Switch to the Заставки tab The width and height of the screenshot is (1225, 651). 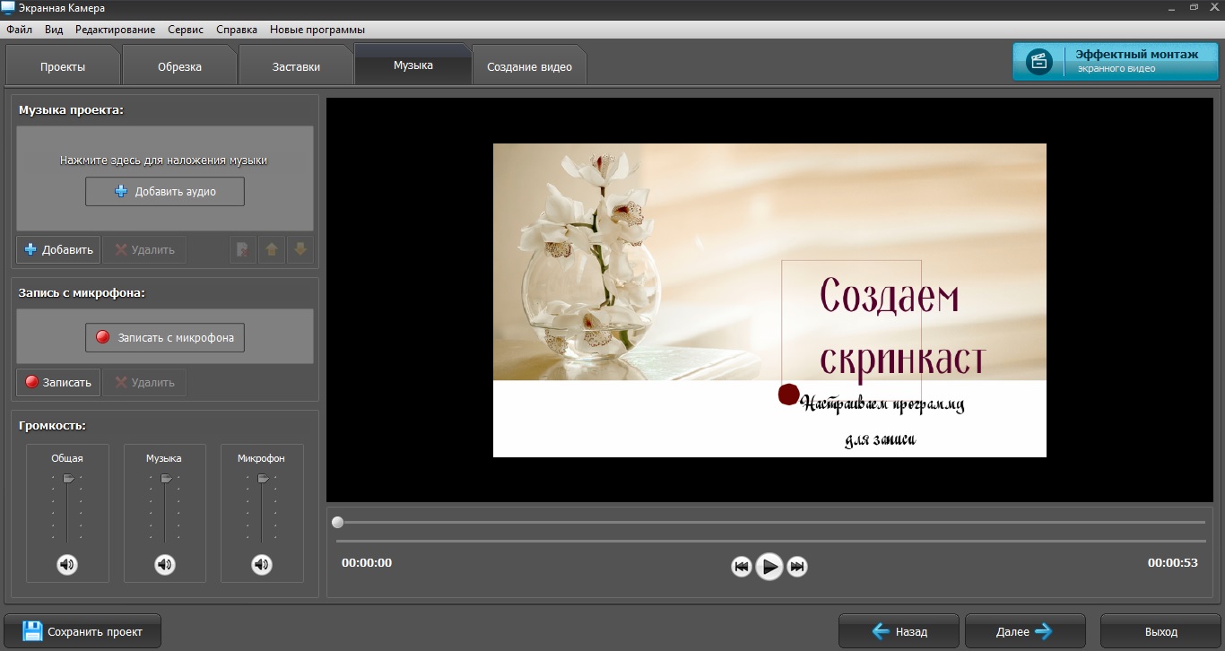pyautogui.click(x=296, y=67)
